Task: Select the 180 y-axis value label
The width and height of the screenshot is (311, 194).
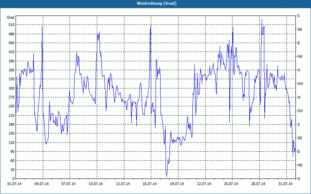Action: click(x=12, y=124)
